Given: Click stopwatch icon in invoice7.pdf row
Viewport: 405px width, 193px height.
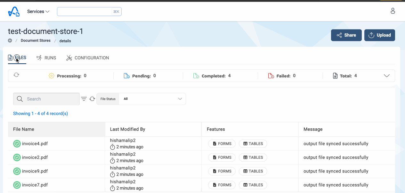Looking at the screenshot, I should pyautogui.click(x=112, y=188).
